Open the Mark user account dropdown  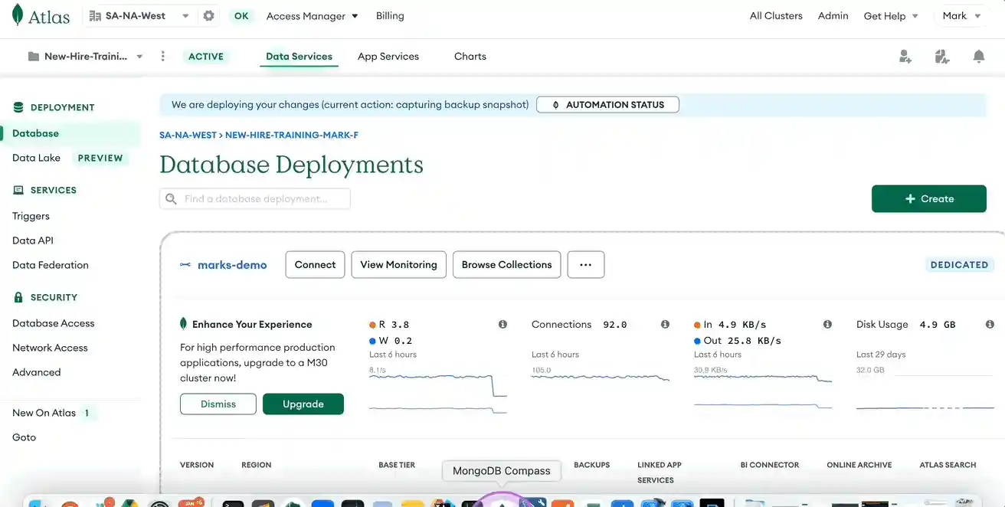tap(961, 16)
